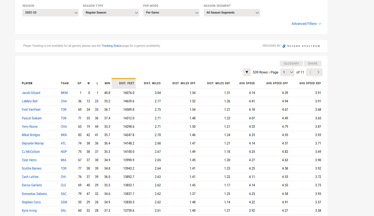
Task: Sort by the MIN column header
Action: pyautogui.click(x=107, y=83)
